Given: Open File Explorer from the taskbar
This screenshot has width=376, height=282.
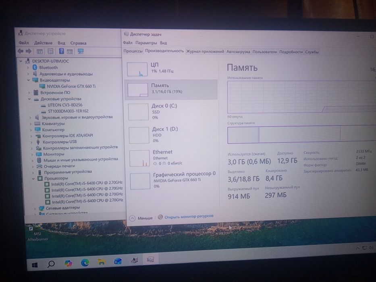Looking at the screenshot, I should coord(102,262).
